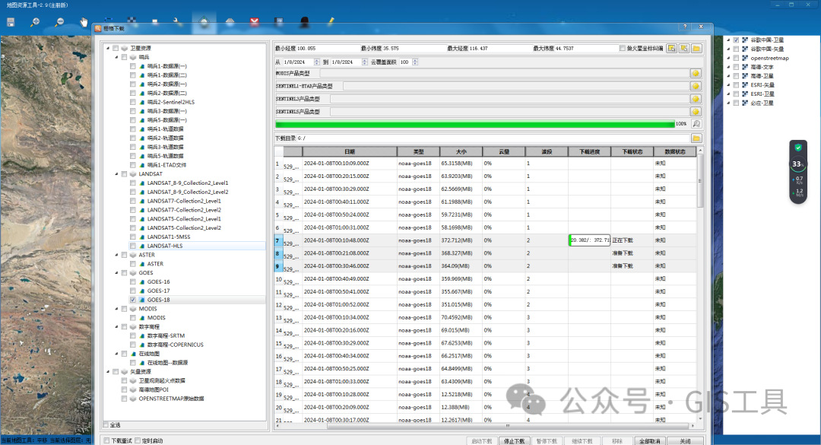Click the 停止下载 button
The image size is (821, 445).
[x=514, y=441]
